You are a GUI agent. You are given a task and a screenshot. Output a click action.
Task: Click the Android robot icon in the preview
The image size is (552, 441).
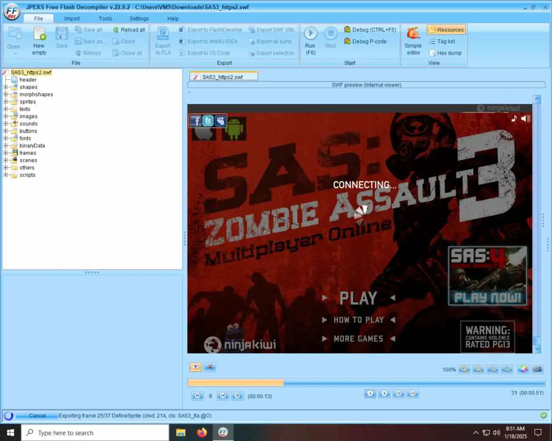pyautogui.click(x=234, y=129)
